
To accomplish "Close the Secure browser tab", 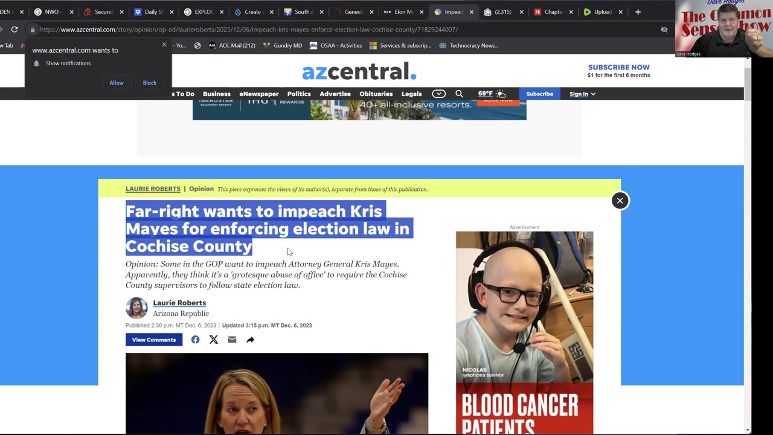I will [x=121, y=12].
